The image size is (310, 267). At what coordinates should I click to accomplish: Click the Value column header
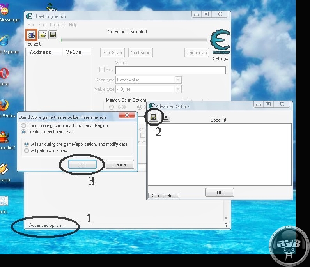pos(77,52)
